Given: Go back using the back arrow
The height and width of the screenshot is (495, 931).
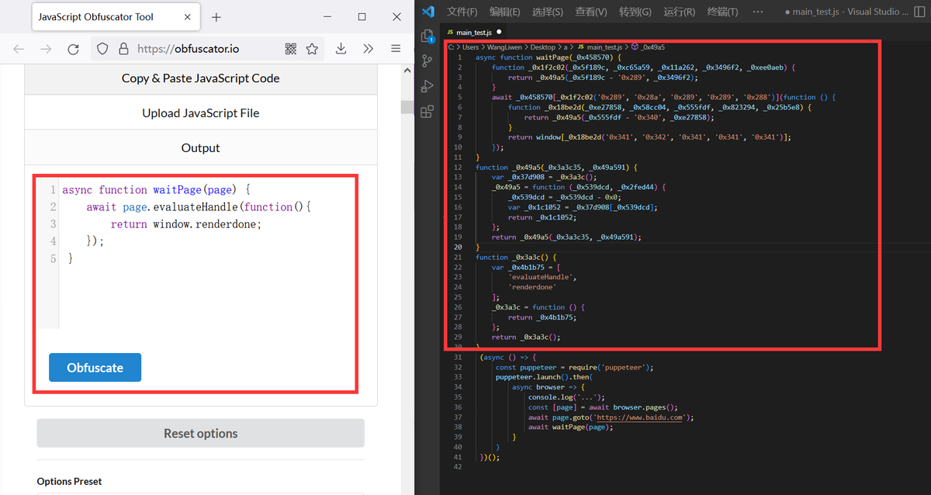Looking at the screenshot, I should coord(19,48).
